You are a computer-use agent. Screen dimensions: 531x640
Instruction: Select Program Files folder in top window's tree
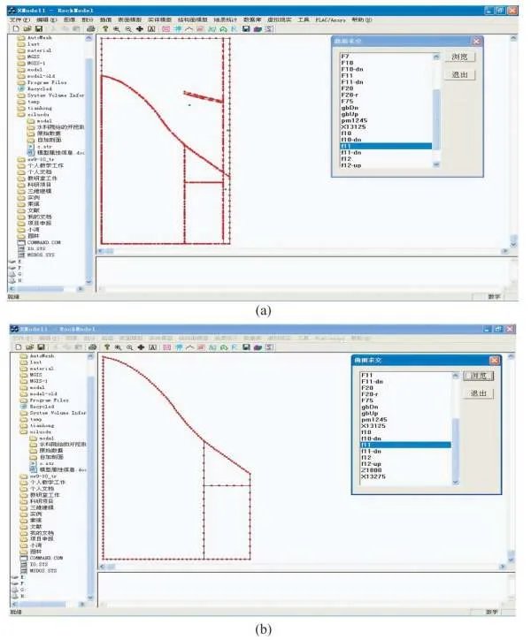44,82
